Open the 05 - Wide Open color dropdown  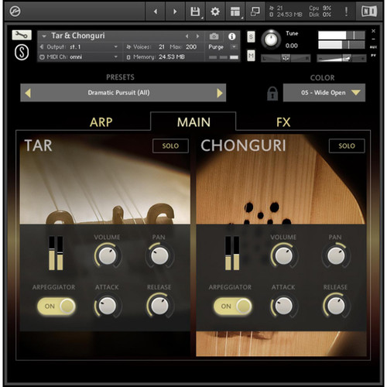click(x=324, y=93)
